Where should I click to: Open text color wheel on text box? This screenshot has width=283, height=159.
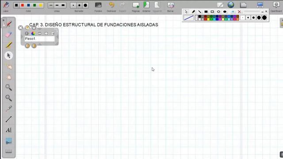(33, 34)
